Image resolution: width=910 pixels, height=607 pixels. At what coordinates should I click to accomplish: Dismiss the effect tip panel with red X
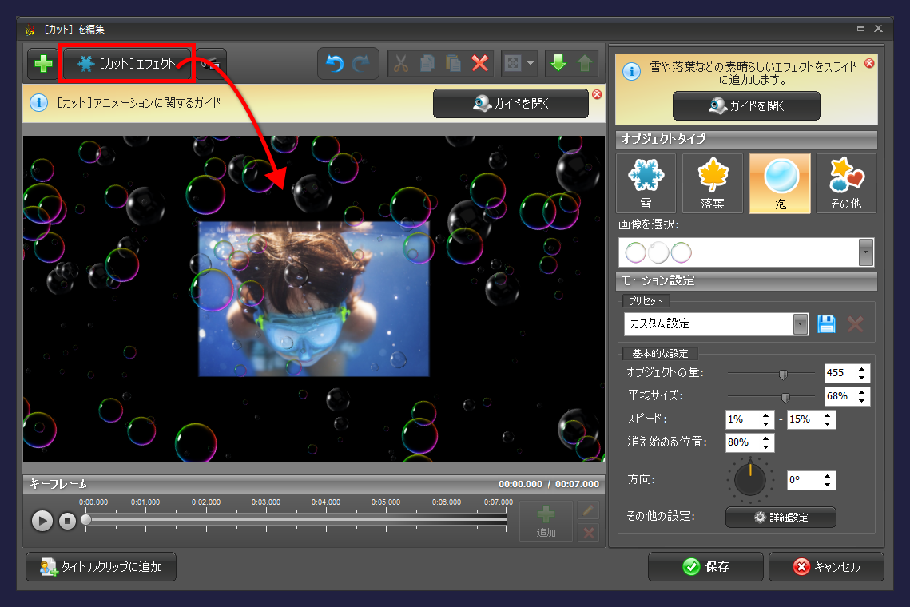870,64
